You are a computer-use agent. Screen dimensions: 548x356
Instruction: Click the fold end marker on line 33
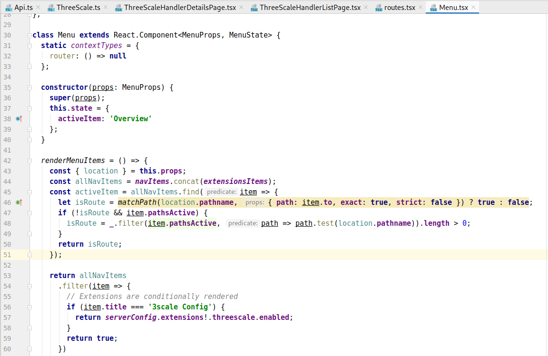pos(29,67)
